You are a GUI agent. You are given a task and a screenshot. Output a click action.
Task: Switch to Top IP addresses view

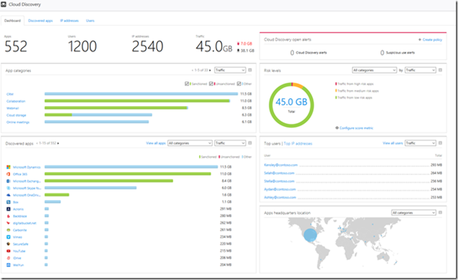tap(298, 144)
